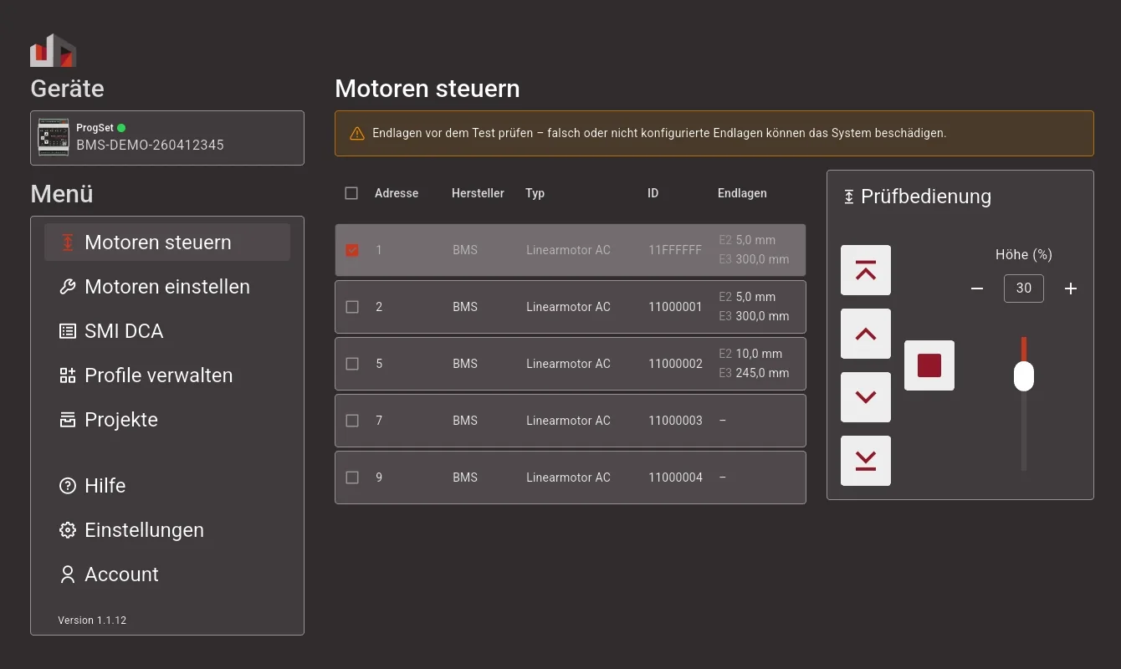Click the app logo at top left
This screenshot has width=1121, height=669.
coord(54,50)
